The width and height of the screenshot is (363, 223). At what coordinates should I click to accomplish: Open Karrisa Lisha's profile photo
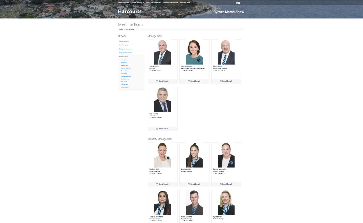coord(194,155)
